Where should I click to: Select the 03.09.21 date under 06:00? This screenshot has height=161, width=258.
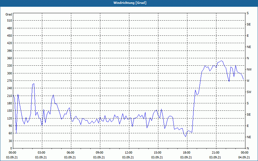click(70, 157)
